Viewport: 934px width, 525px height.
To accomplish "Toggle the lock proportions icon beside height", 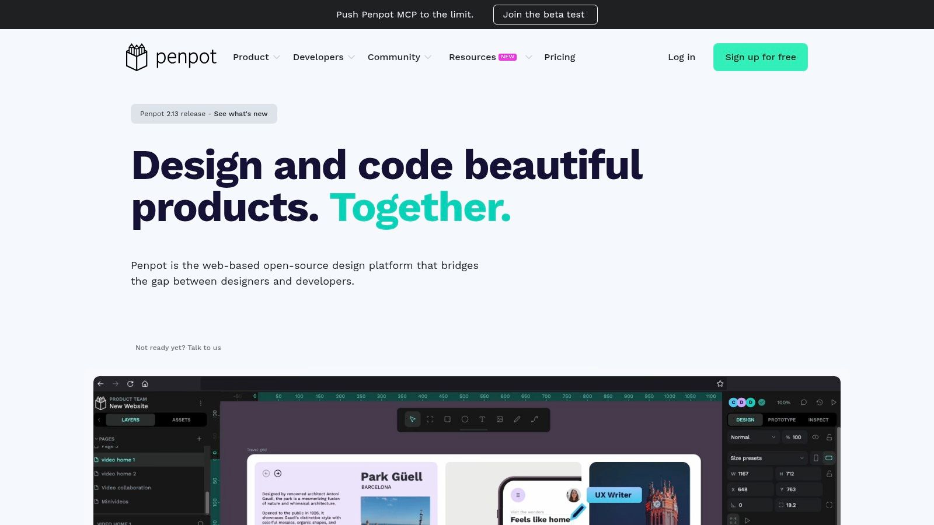I will [829, 474].
